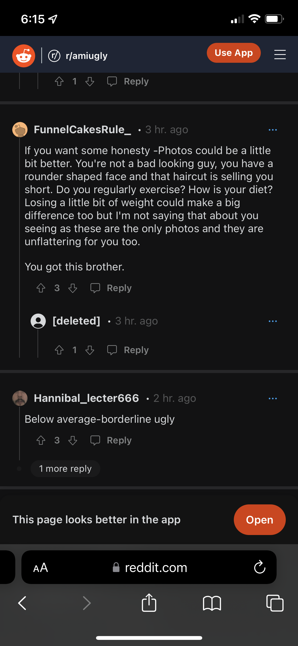Expand the 1 more reply thread
This screenshot has height=646, width=298.
(x=65, y=469)
